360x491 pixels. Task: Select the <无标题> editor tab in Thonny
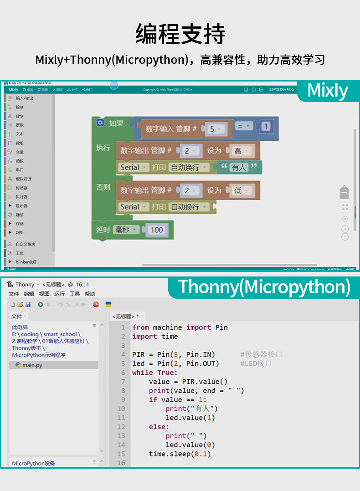click(x=128, y=316)
